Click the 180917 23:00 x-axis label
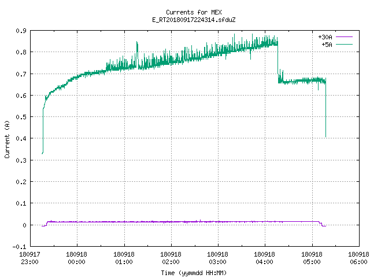The width and height of the screenshot is (370, 278). pyautogui.click(x=29, y=258)
